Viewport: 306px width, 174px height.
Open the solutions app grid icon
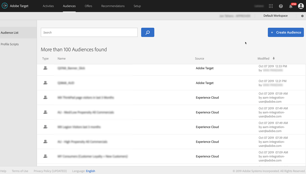pos(271,6)
